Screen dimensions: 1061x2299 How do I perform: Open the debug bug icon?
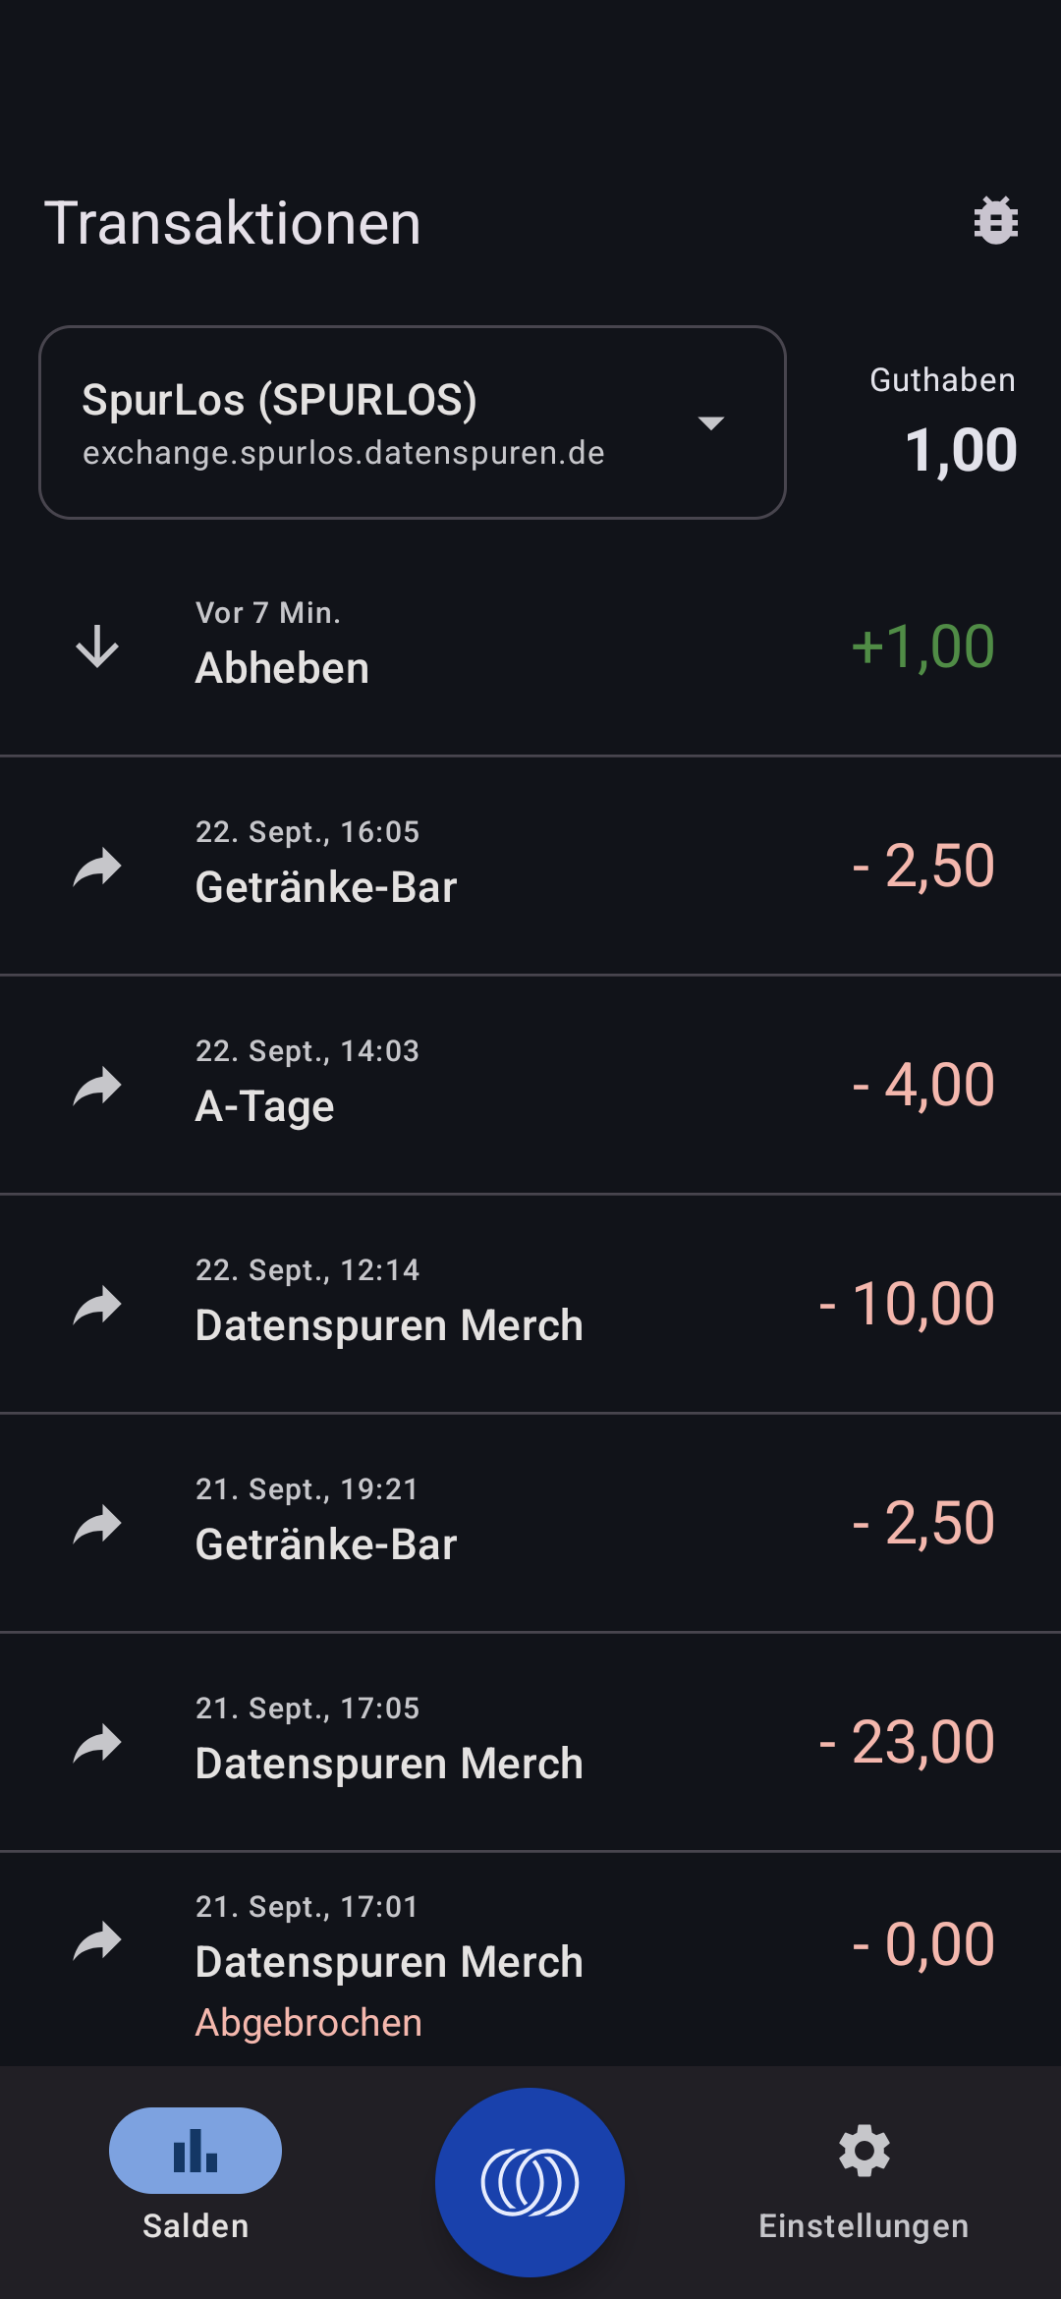(995, 221)
